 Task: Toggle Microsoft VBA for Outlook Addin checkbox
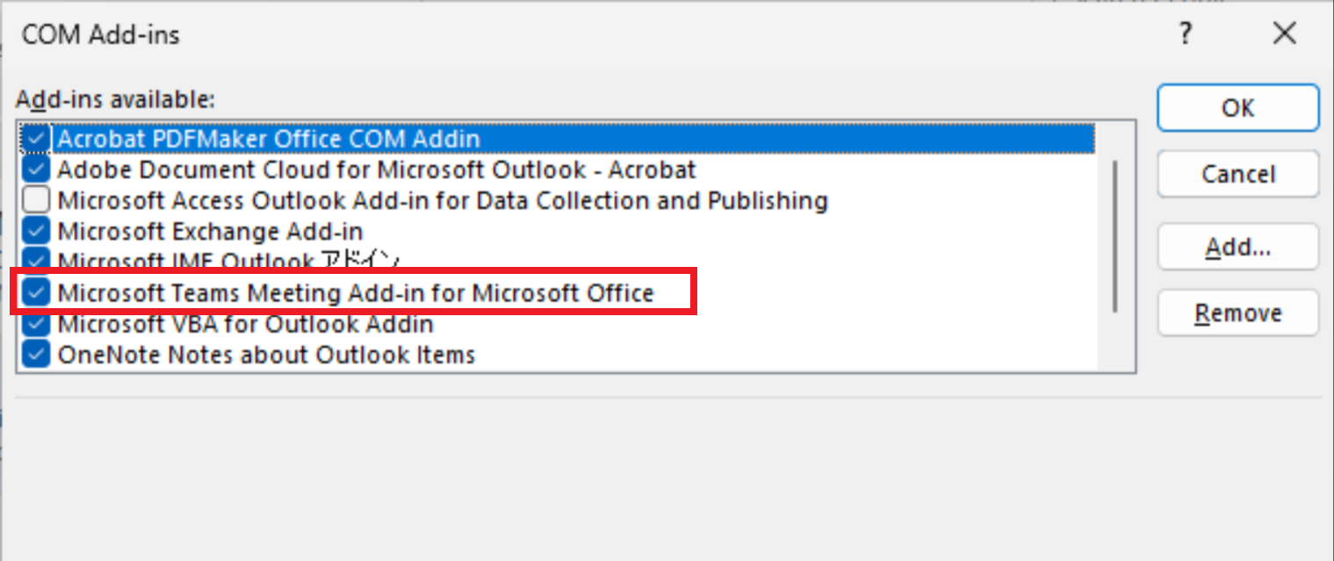point(36,324)
